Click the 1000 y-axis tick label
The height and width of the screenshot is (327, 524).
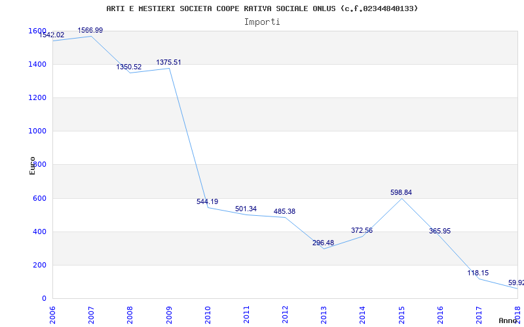(37, 131)
